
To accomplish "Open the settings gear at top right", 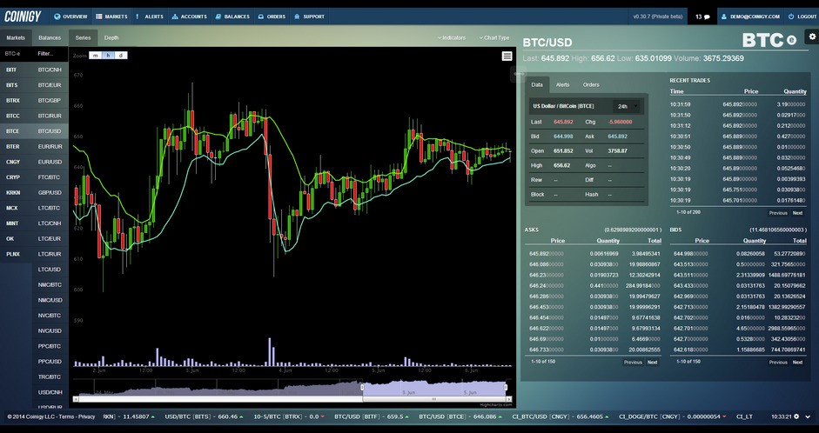I will pos(812,37).
